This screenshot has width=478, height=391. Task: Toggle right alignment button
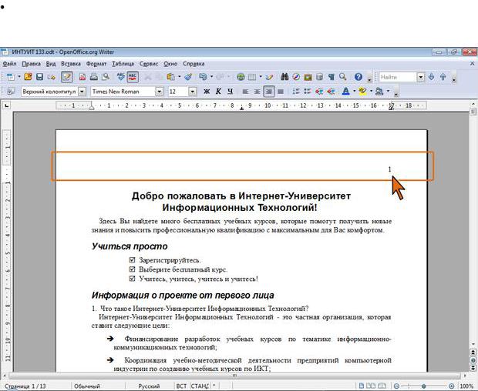coord(268,92)
